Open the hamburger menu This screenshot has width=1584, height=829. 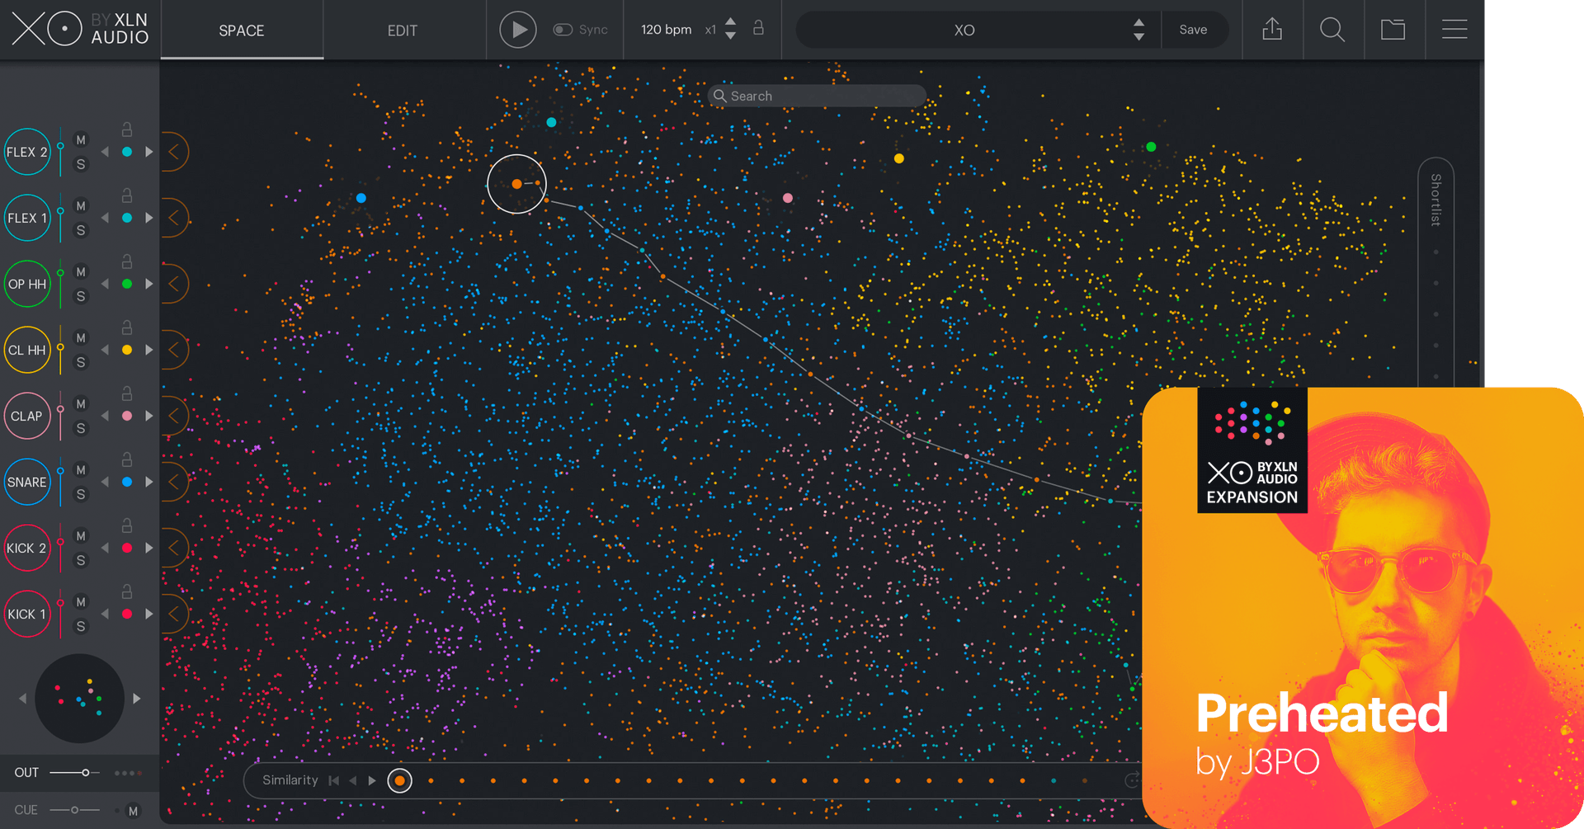point(1454,30)
